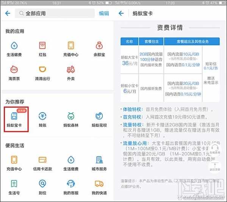Open 生活缴费 in 我的应用
Image resolution: width=227 pixels, height=202 pixels.
14,49
